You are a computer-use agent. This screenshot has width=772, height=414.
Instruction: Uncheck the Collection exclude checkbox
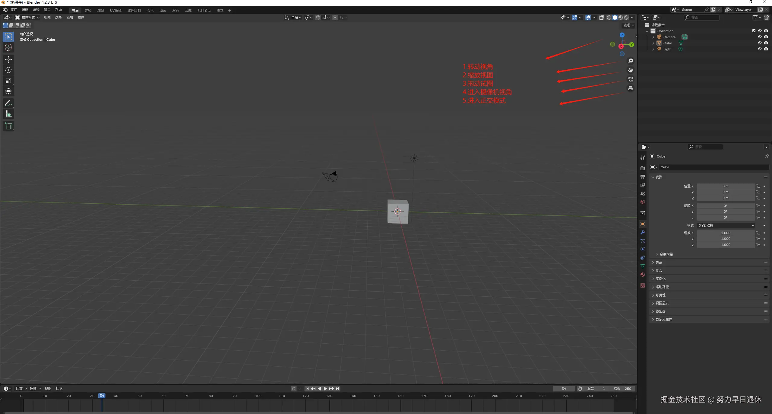(754, 31)
